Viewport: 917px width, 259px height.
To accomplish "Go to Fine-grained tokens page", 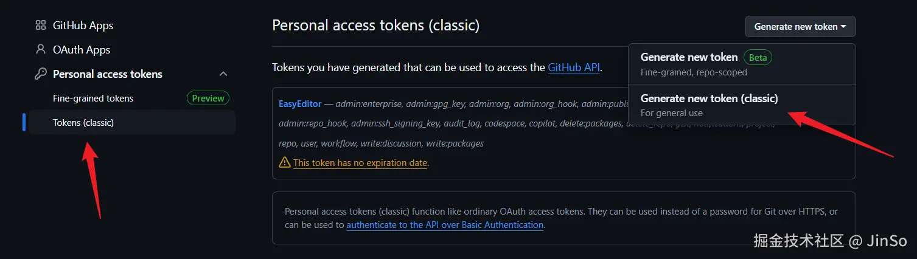I will coord(93,98).
